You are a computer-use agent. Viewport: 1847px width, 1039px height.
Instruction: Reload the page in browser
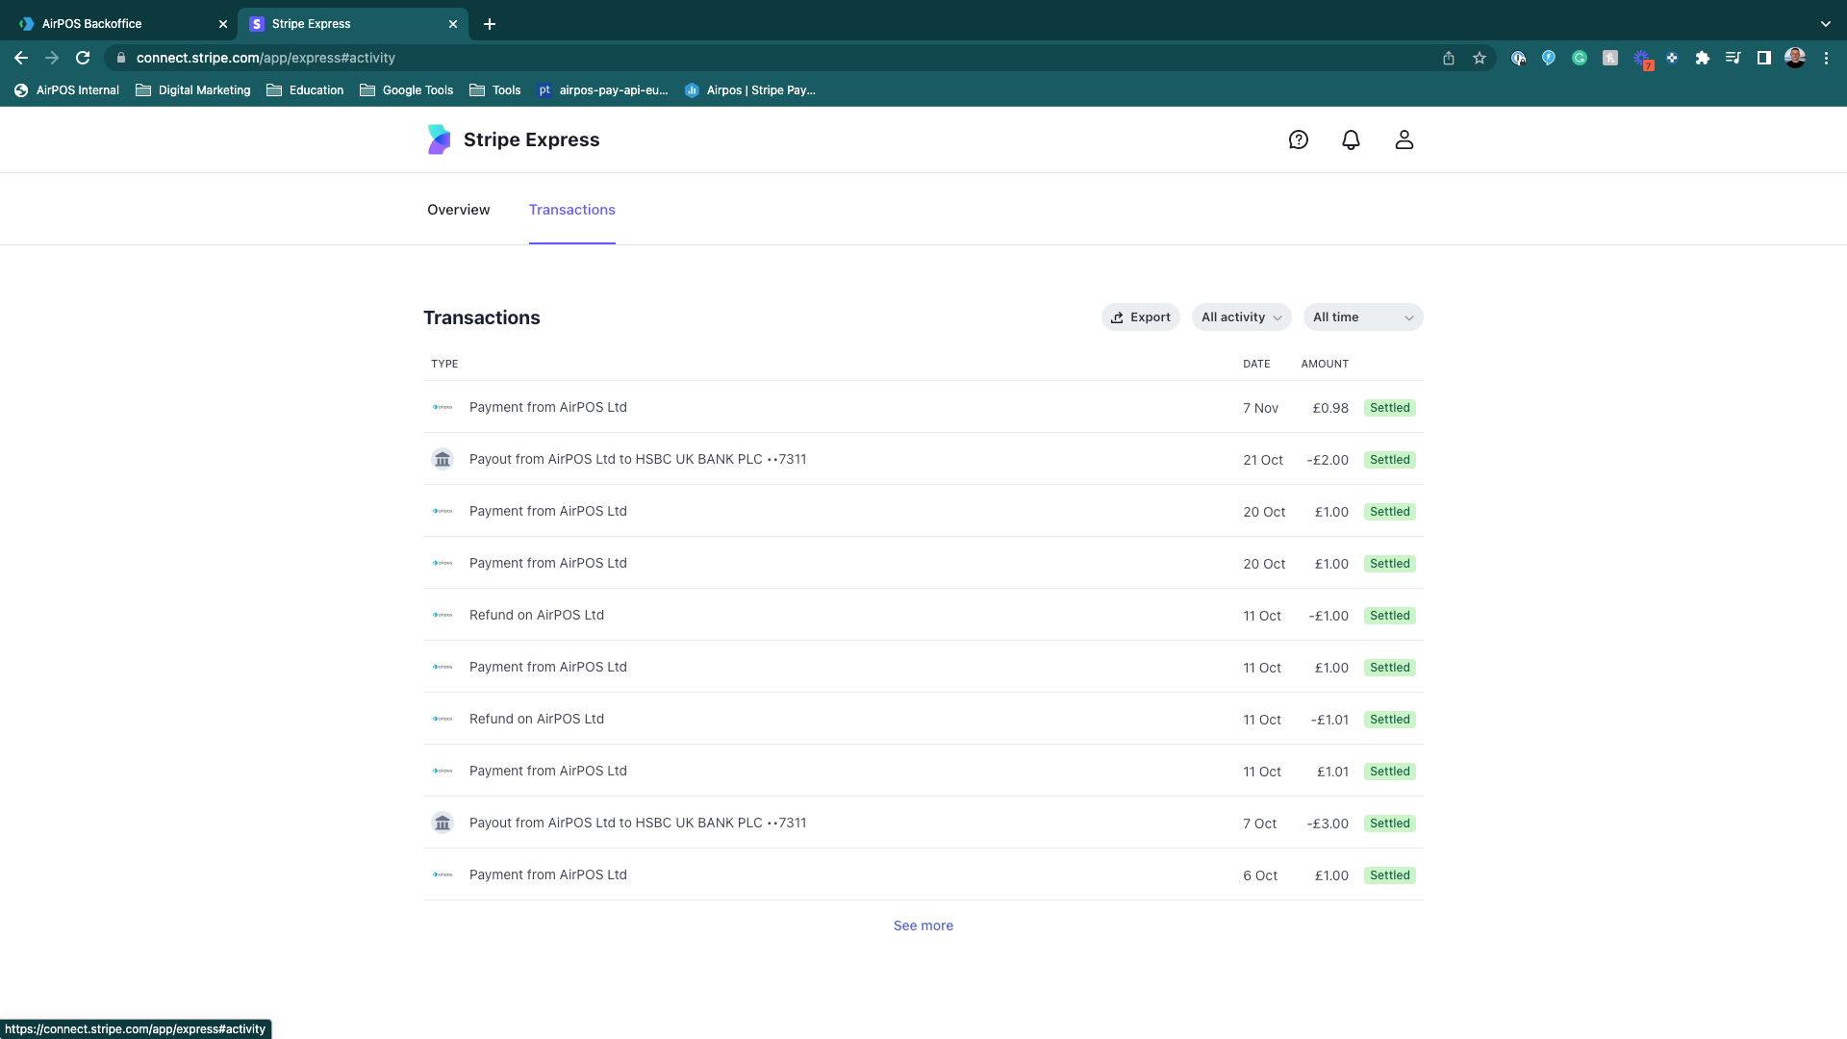(x=83, y=59)
